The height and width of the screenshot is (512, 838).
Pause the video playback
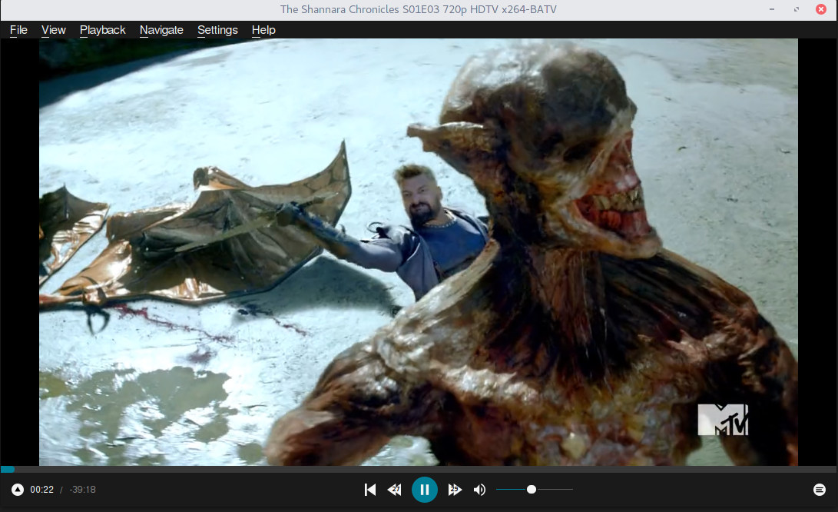coord(424,490)
